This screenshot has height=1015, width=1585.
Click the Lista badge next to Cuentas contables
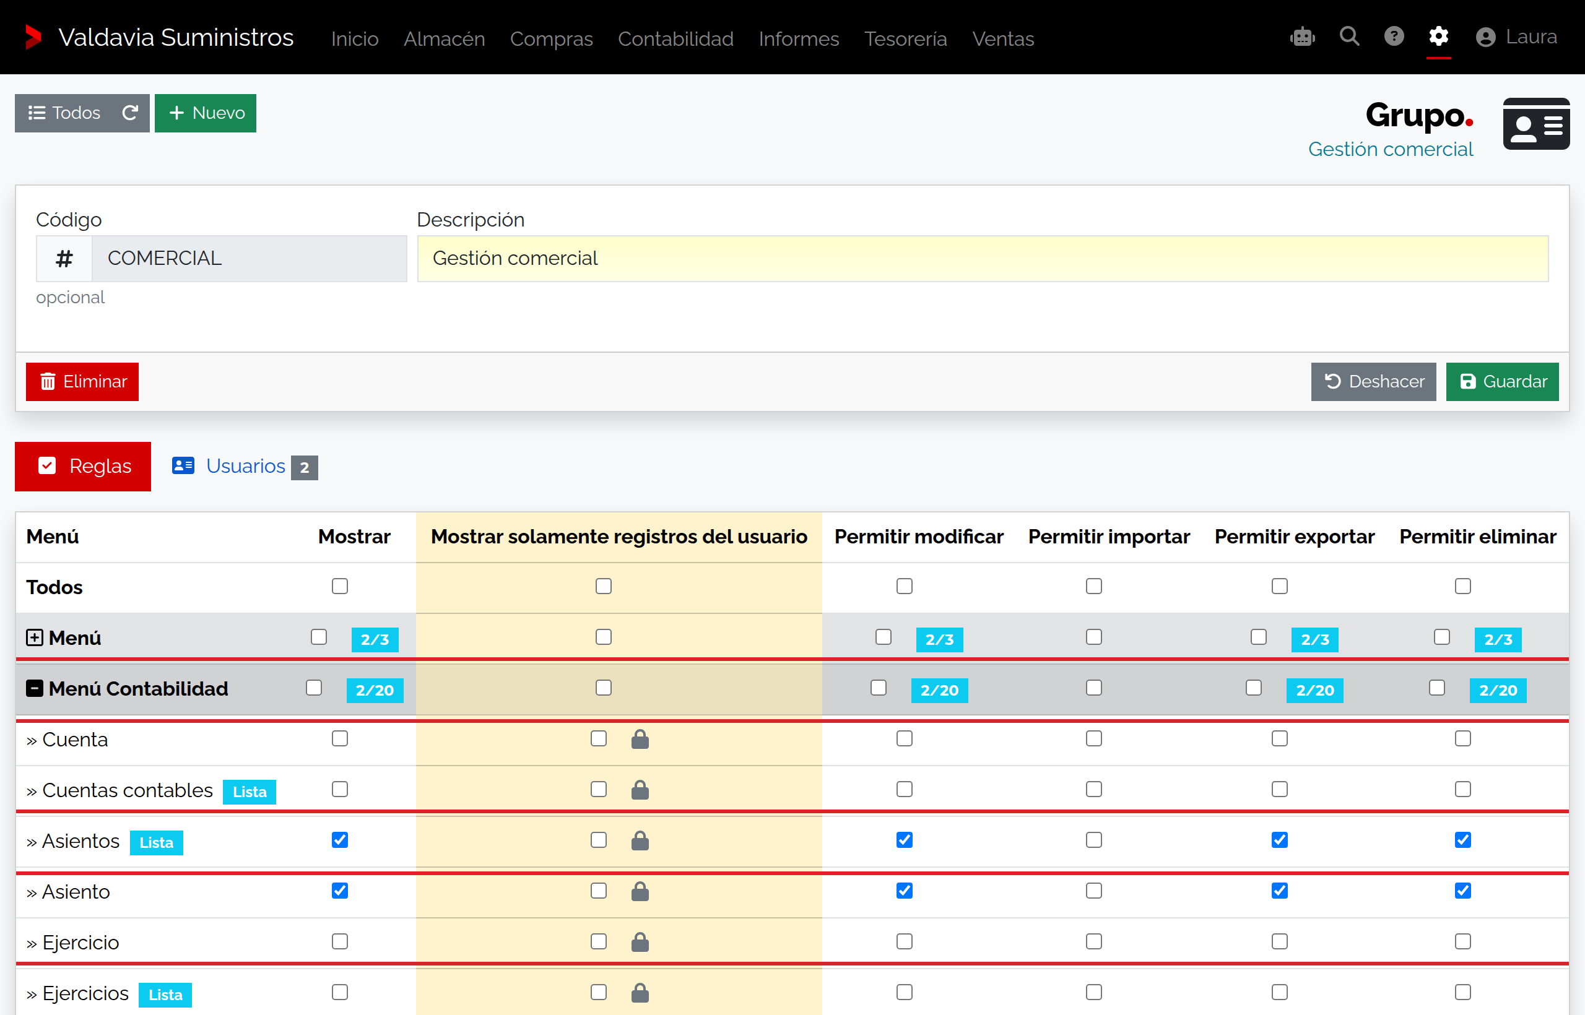(250, 792)
